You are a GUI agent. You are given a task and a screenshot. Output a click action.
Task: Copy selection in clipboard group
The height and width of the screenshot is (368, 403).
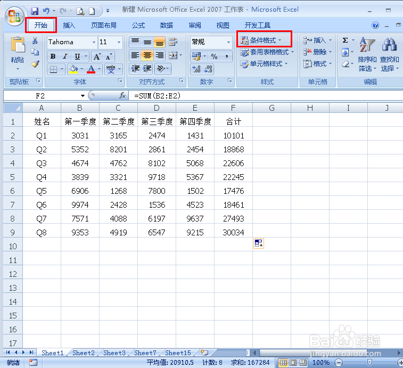(x=35, y=52)
